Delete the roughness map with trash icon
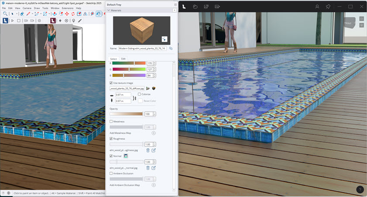 click(x=147, y=150)
